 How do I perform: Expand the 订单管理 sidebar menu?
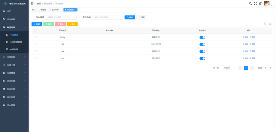click(x=14, y=19)
